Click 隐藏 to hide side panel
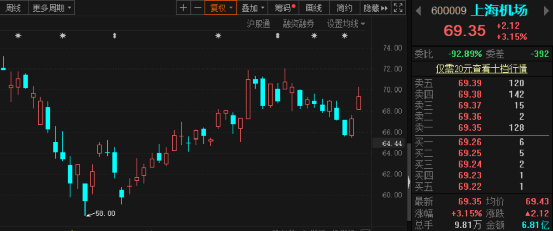 [x=376, y=8]
